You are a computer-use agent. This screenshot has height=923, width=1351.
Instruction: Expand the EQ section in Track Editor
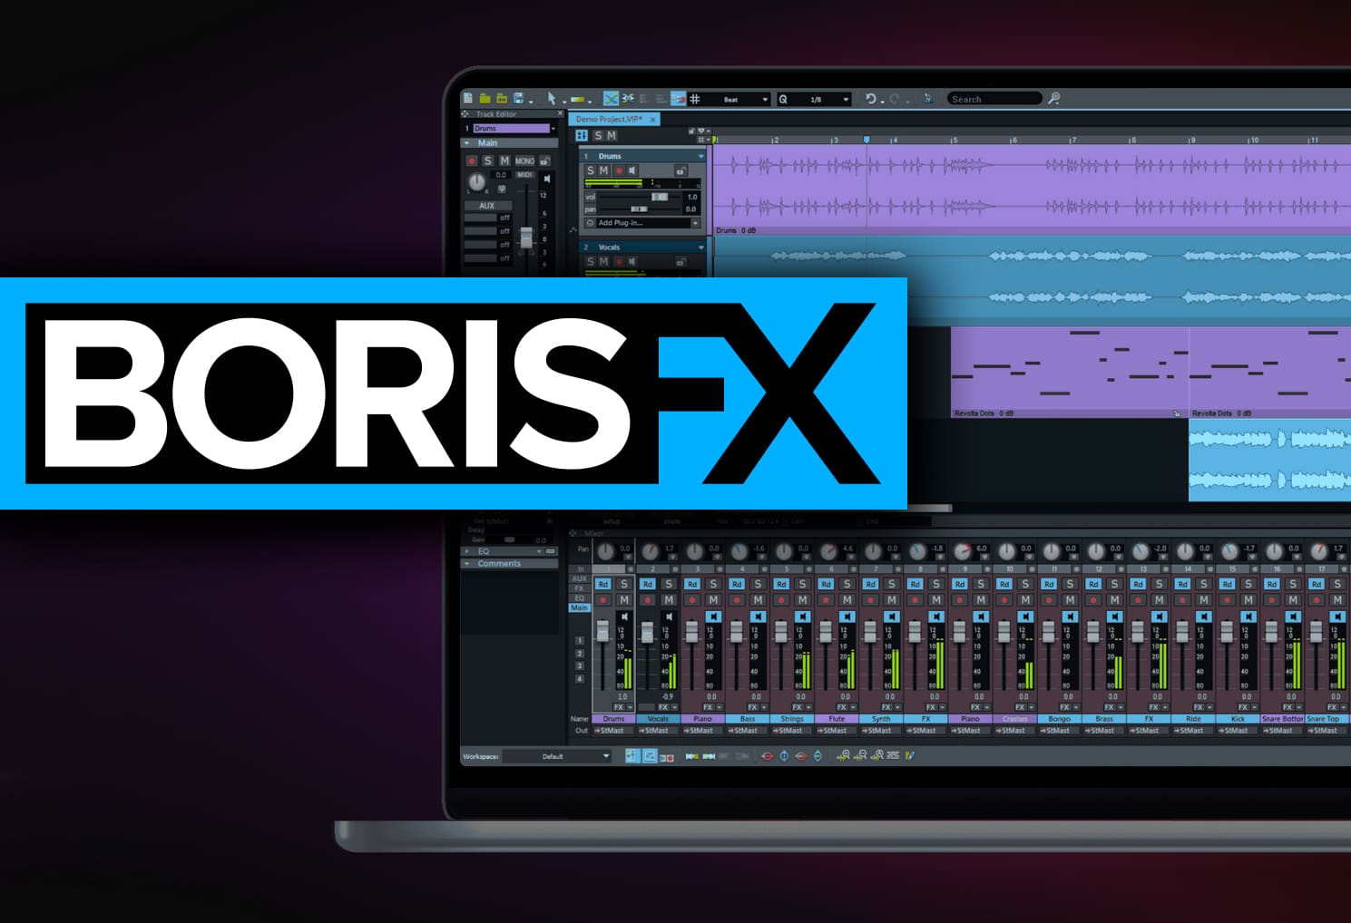click(x=467, y=550)
